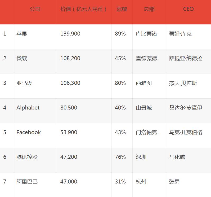Select the 89% growth cell
Image resolution: width=211 pixels, height=197 pixels.
(x=120, y=34)
